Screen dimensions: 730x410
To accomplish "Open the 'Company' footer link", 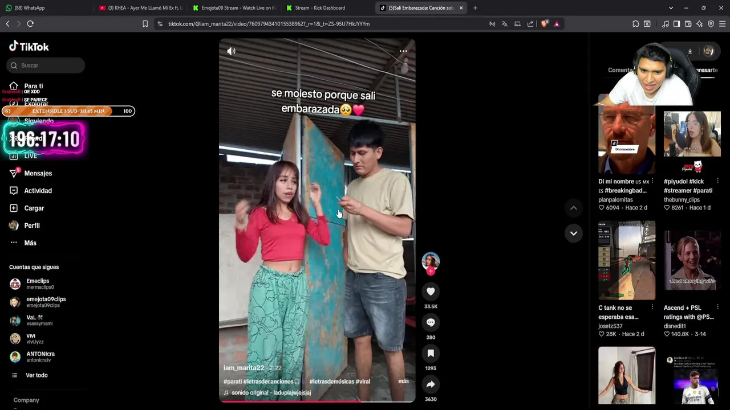I will [26, 400].
